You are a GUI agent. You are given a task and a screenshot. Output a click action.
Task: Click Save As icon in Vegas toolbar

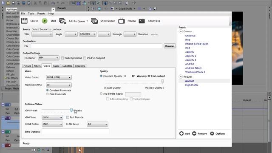(x=18, y=3)
